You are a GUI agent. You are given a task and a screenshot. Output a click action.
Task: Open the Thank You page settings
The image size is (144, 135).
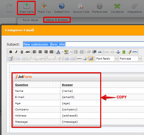click(x=44, y=8)
